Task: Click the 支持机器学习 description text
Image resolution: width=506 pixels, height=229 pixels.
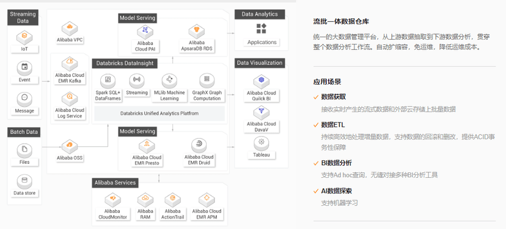Action: [339, 203]
